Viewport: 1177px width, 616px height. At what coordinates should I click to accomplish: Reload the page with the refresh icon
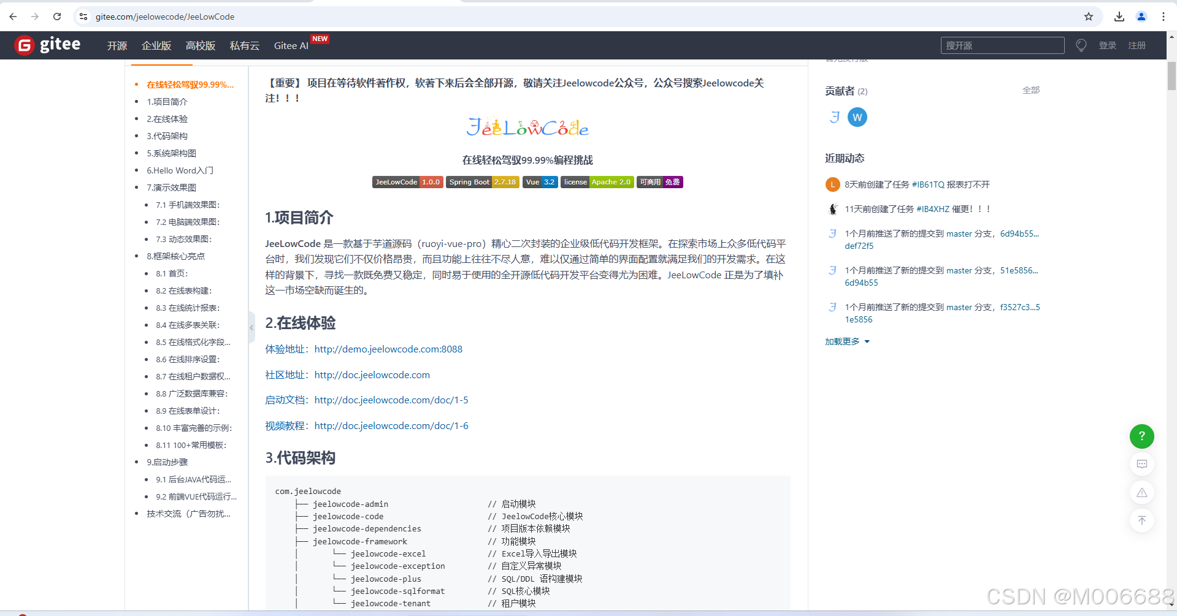click(57, 17)
